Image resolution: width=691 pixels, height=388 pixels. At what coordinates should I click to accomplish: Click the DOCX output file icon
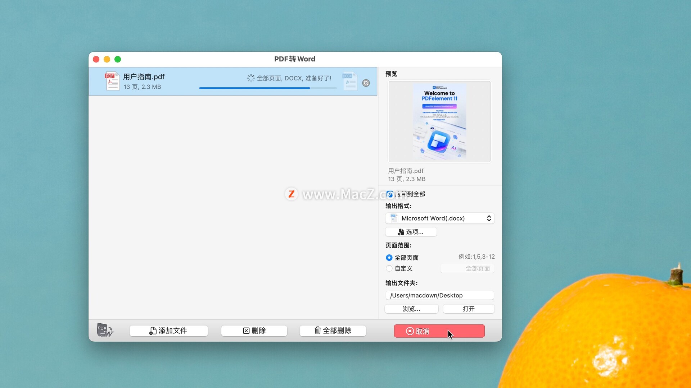[350, 81]
